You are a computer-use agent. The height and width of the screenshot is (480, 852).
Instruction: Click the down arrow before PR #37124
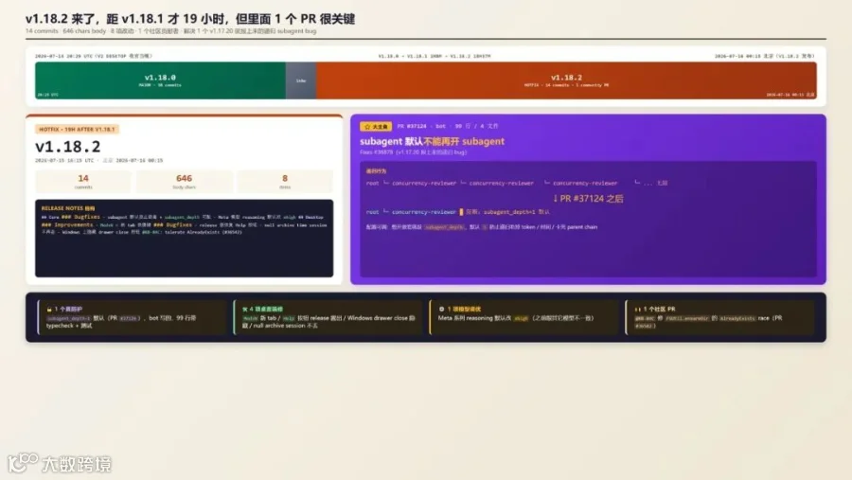pos(555,199)
